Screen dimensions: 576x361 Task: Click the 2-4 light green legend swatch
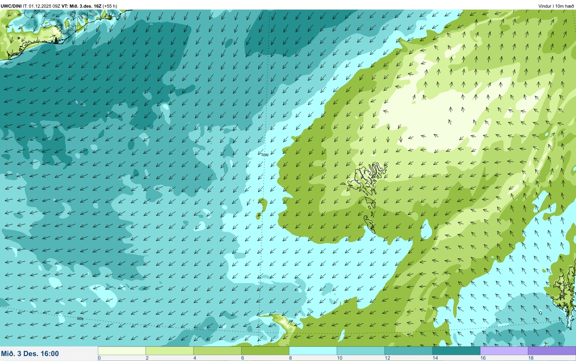pos(170,351)
